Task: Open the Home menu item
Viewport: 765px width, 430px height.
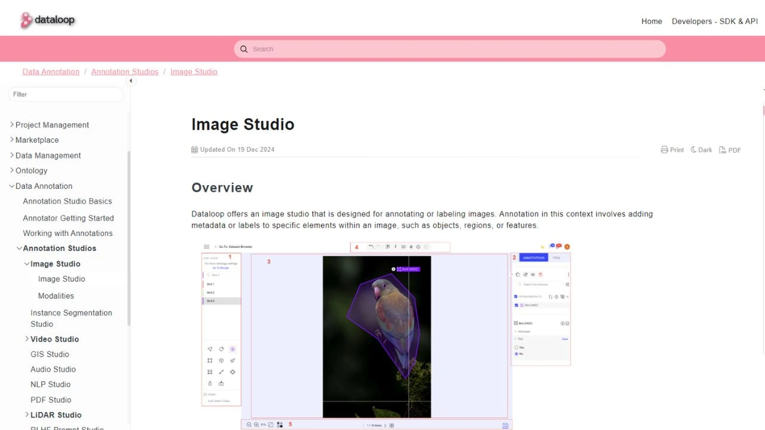Action: click(x=651, y=21)
